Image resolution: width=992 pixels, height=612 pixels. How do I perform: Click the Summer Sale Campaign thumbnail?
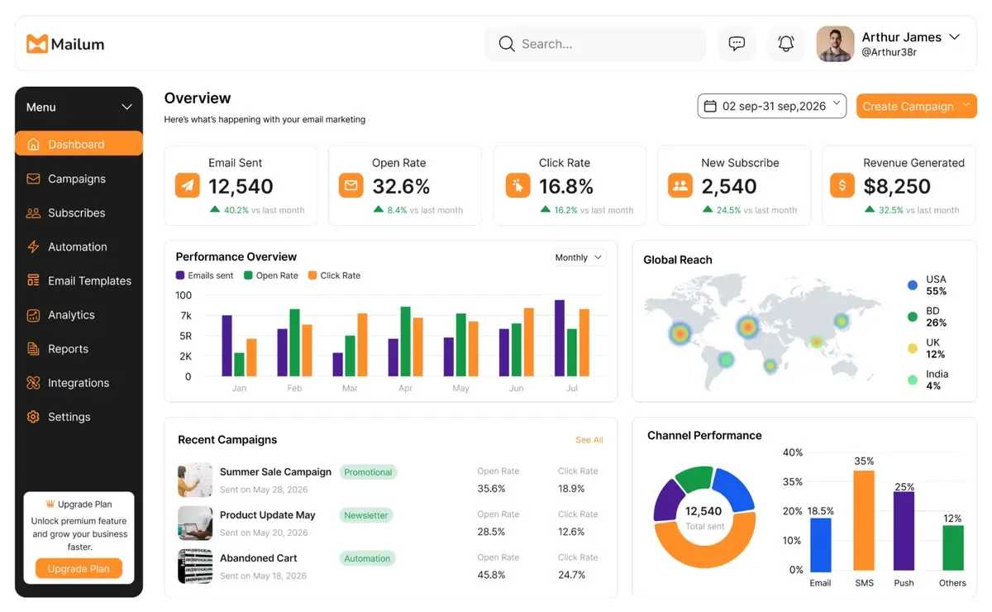click(195, 480)
